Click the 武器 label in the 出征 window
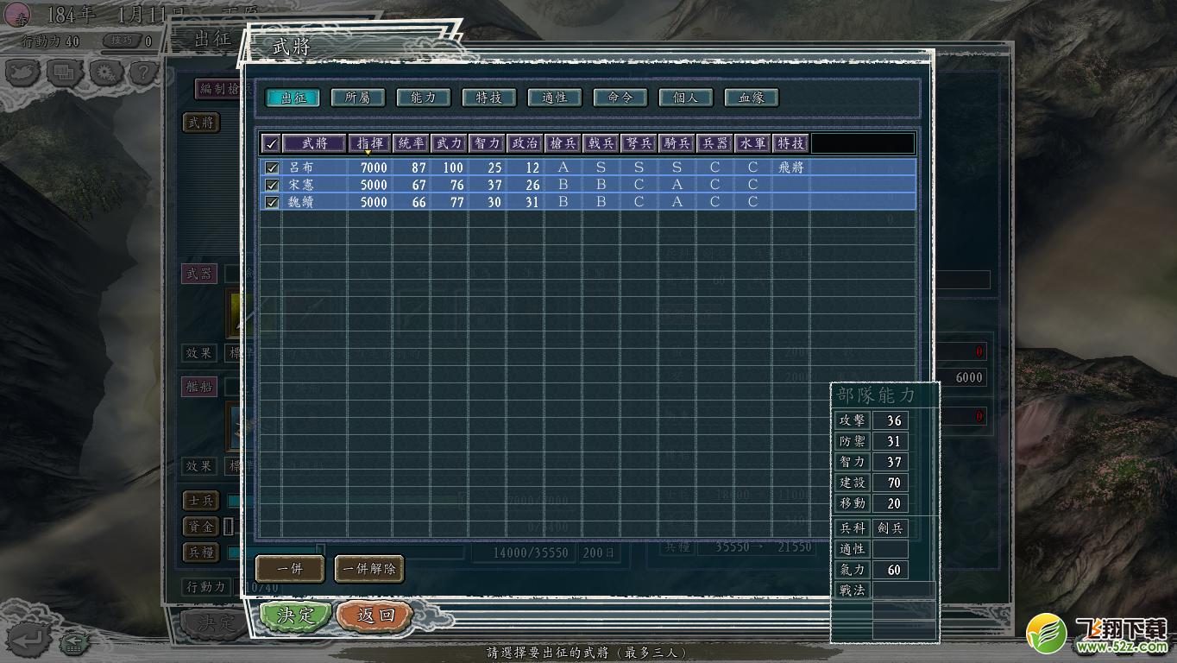Screen dimensions: 1177x663 (x=199, y=274)
